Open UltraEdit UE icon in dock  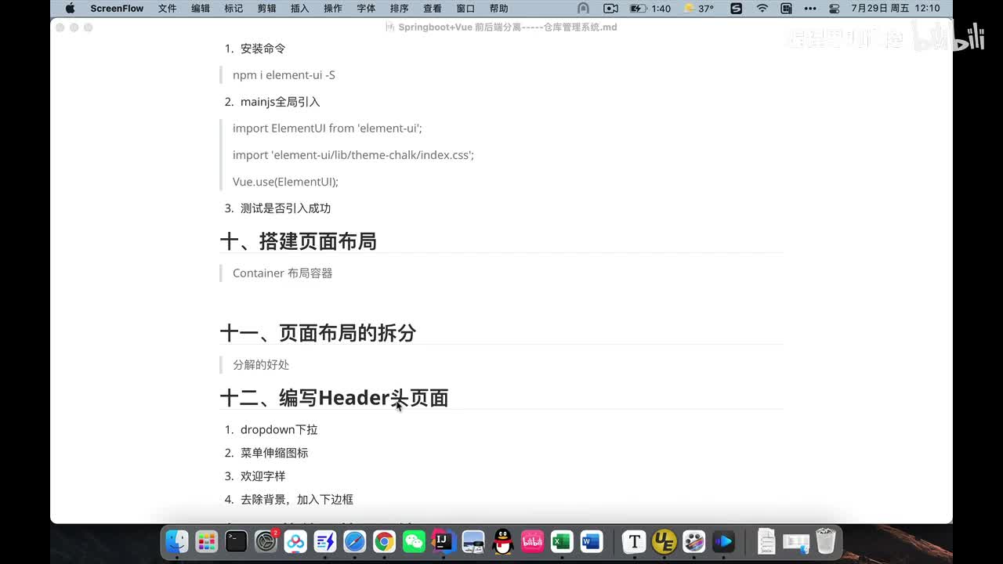664,541
